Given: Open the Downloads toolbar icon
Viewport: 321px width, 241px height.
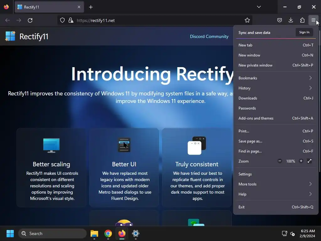Looking at the screenshot, I should pos(291,20).
